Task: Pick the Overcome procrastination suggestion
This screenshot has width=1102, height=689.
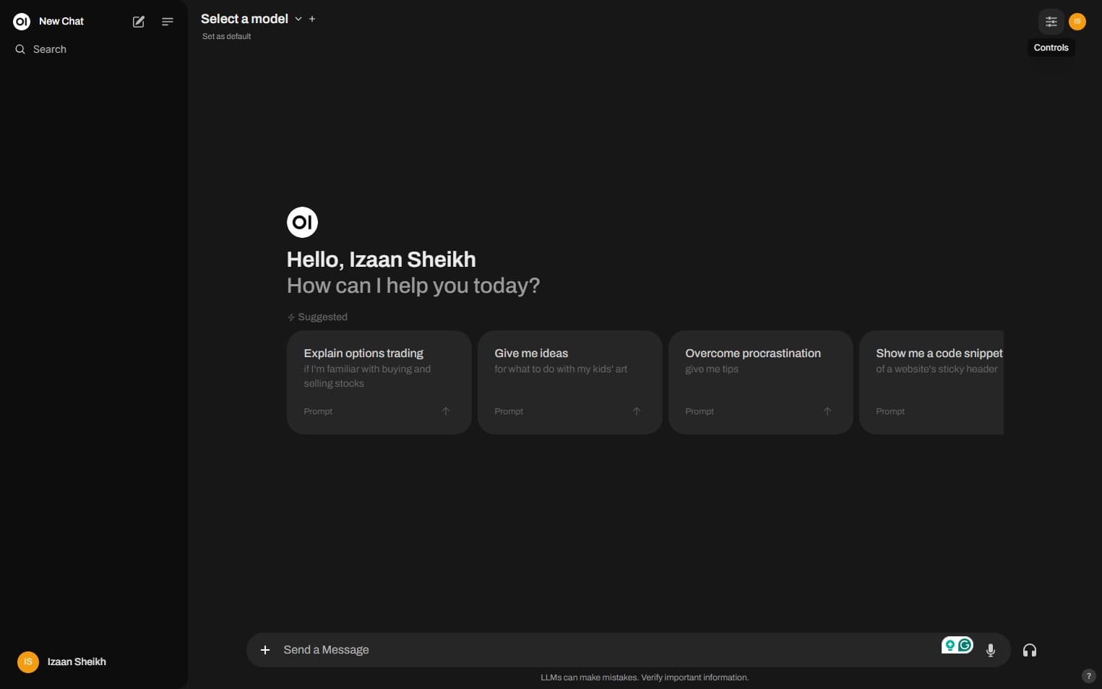Action: click(x=761, y=382)
